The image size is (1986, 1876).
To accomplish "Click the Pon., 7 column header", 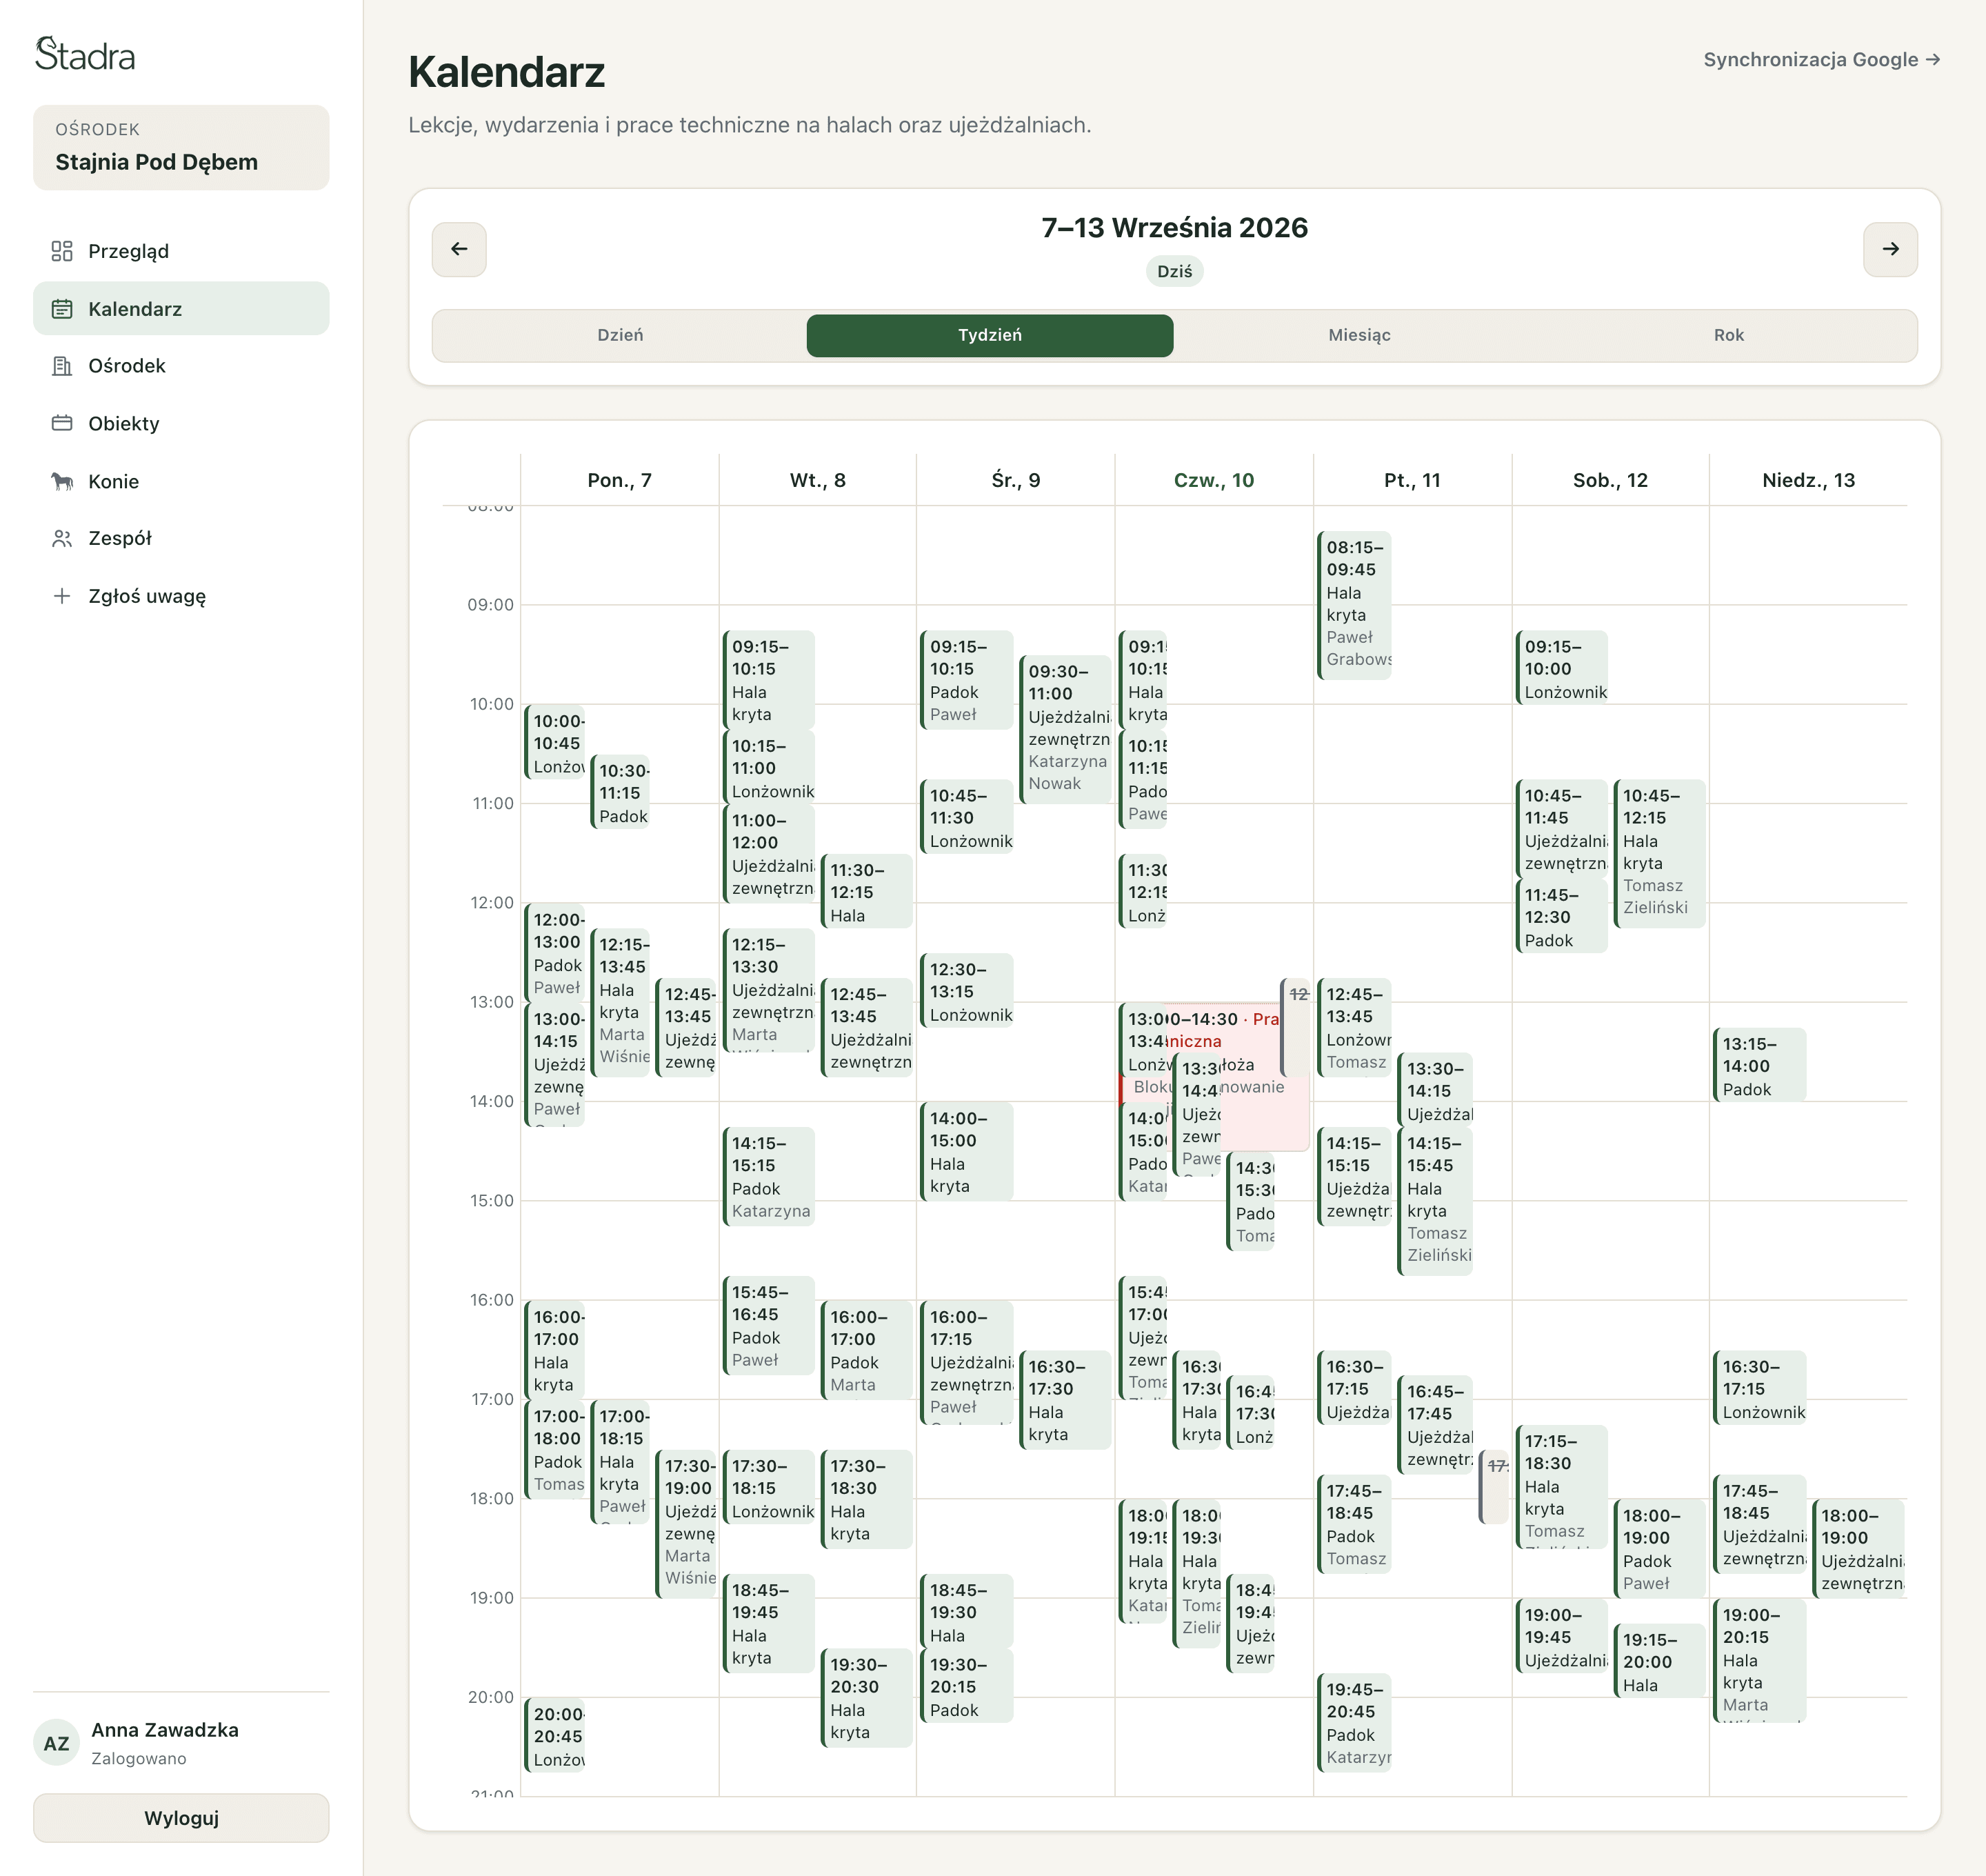I will (x=619, y=480).
